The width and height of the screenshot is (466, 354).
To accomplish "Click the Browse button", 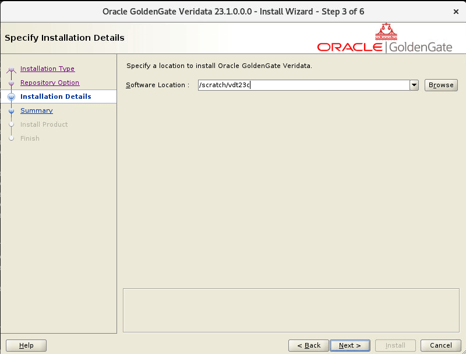I will point(441,85).
